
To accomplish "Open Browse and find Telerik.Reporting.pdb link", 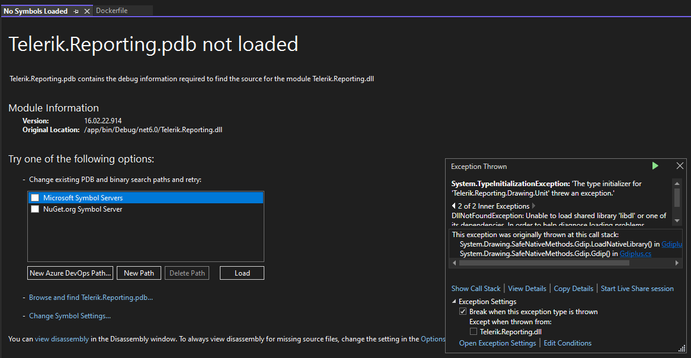I will click(x=91, y=298).
